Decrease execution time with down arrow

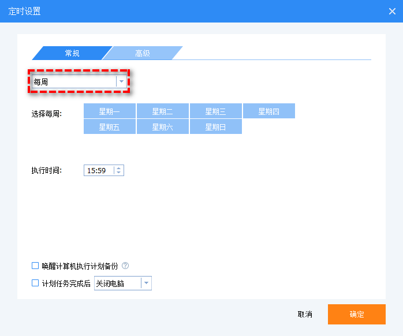119,173
